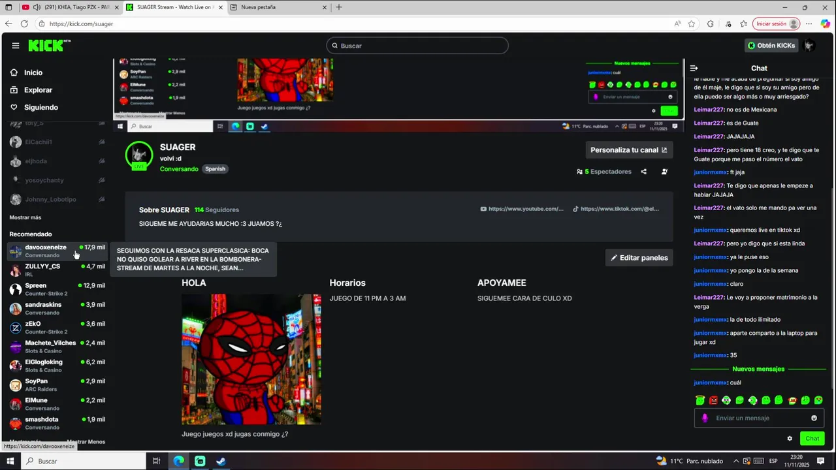Click the Spanish language tag
The height and width of the screenshot is (470, 836).
pos(215,169)
